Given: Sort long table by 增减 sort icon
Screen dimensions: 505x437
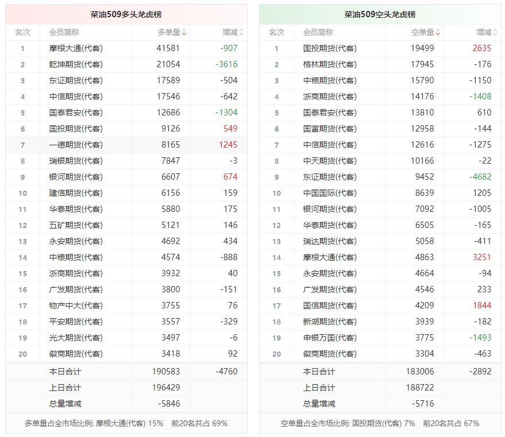Looking at the screenshot, I should click(x=241, y=32).
